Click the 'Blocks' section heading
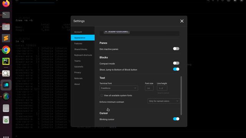Viewport: 246px width, 138px height. pyautogui.click(x=103, y=58)
